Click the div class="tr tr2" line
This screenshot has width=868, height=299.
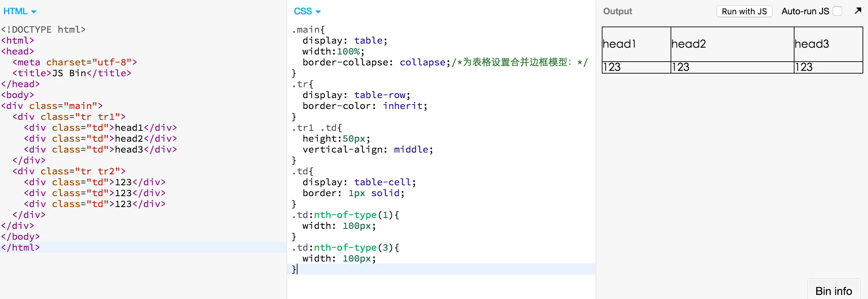point(69,171)
